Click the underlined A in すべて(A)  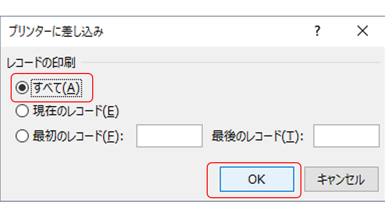(71, 88)
